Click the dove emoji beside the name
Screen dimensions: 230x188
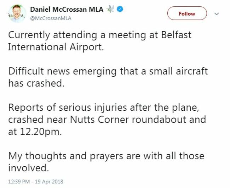click(111, 10)
